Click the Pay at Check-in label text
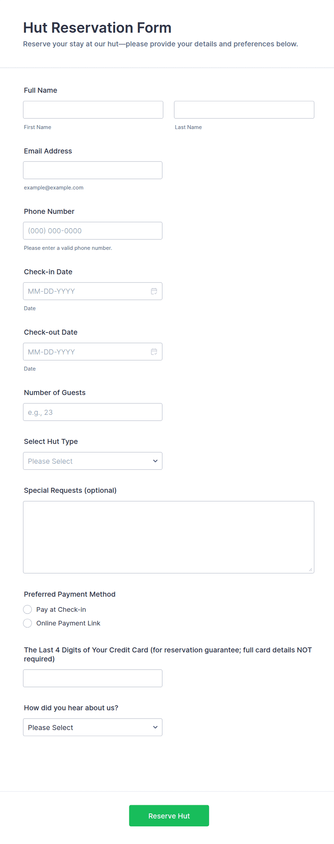This screenshot has width=334, height=844. click(61, 609)
